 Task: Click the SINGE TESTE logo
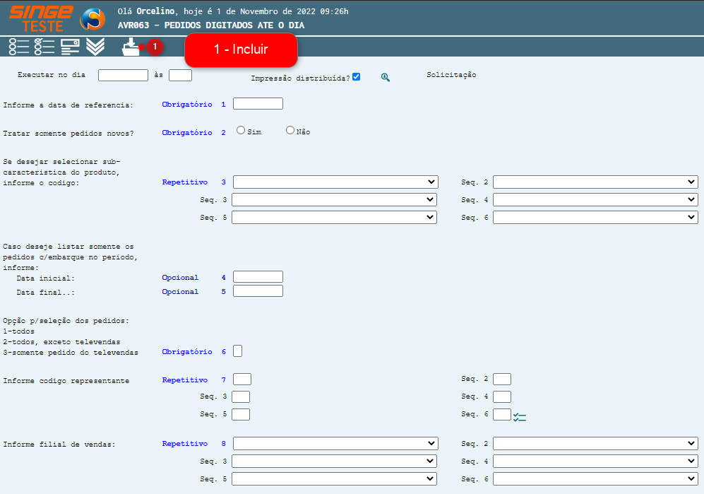coord(41,18)
